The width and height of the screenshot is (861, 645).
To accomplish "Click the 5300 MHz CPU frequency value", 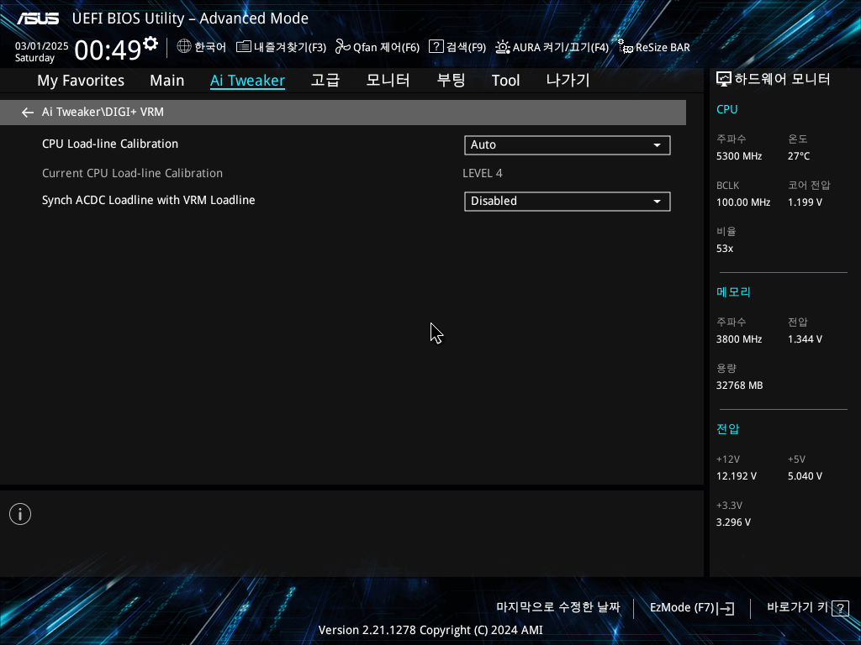I will (x=739, y=156).
